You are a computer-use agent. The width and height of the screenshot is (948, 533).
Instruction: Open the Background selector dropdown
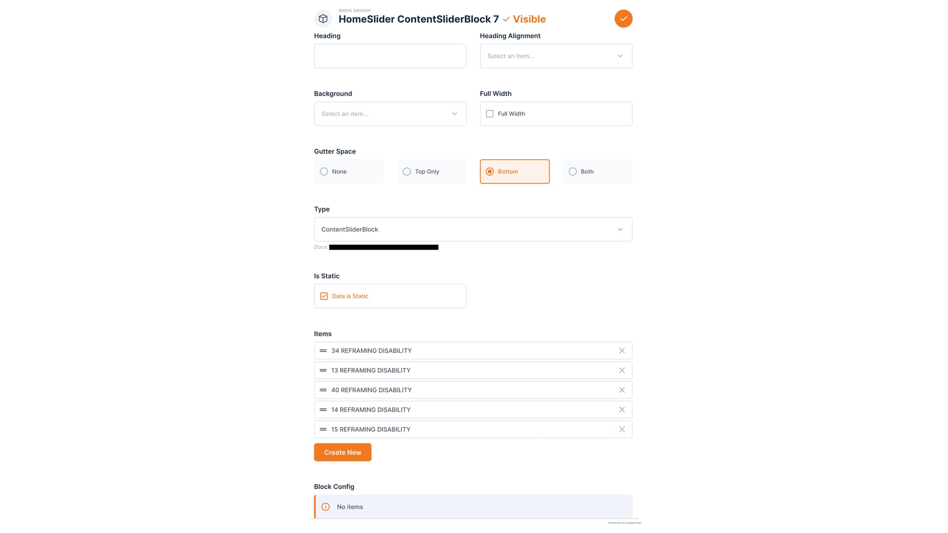click(x=390, y=114)
